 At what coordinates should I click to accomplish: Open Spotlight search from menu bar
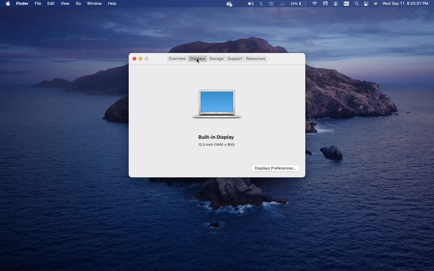pyautogui.click(x=357, y=4)
